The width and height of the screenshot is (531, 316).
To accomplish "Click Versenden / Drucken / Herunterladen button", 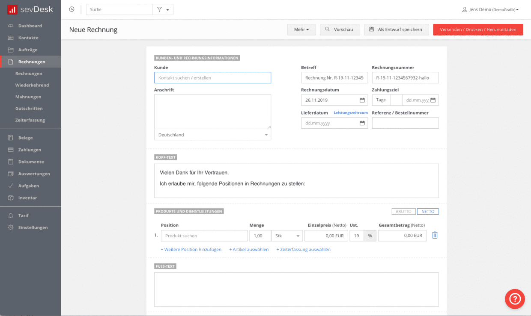I will click(x=478, y=30).
